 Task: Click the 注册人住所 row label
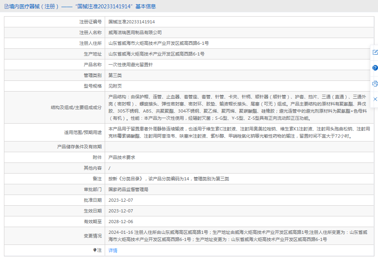(x=91, y=43)
